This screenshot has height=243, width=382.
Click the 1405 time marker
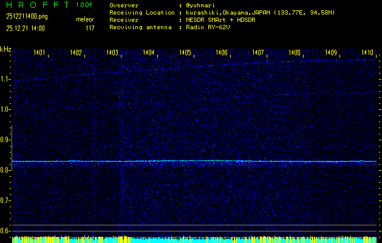[185, 53]
